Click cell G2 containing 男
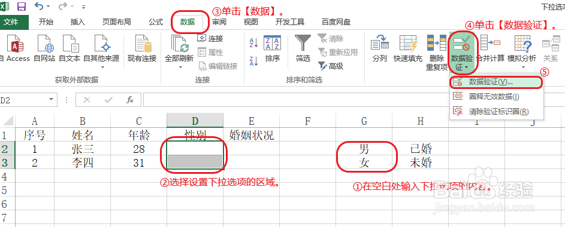The width and height of the screenshot is (565, 227). (364, 149)
